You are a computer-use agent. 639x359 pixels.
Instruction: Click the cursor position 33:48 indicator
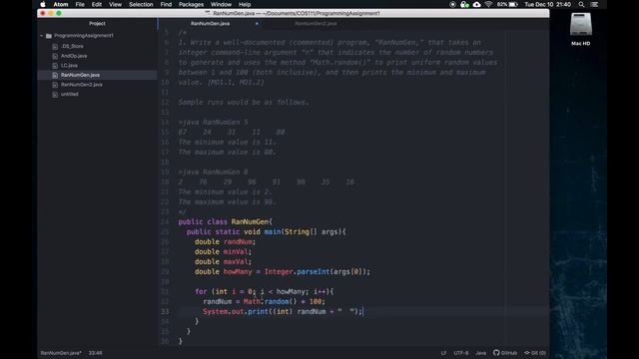(x=96, y=353)
